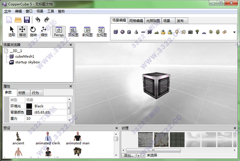The image size is (240, 161).
Task: Switch to the Persp. perspective view
Action: coord(59,32)
